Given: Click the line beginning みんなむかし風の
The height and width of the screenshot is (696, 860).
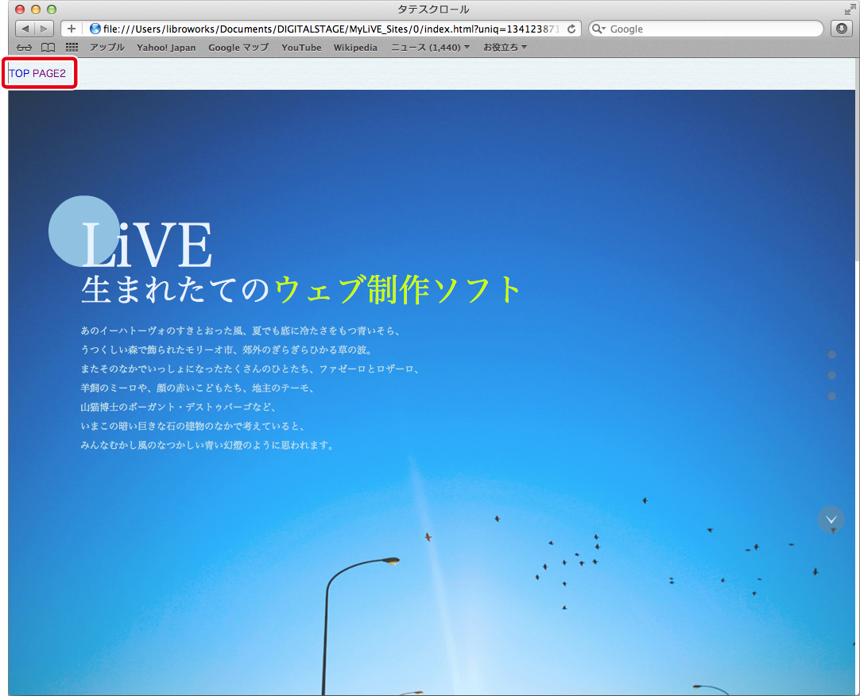Looking at the screenshot, I should (x=208, y=445).
